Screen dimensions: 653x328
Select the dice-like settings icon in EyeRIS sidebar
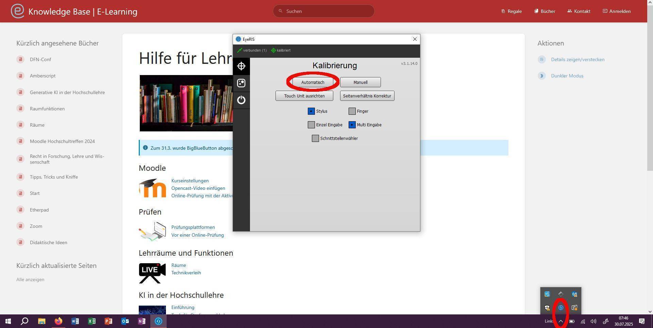[x=241, y=83]
